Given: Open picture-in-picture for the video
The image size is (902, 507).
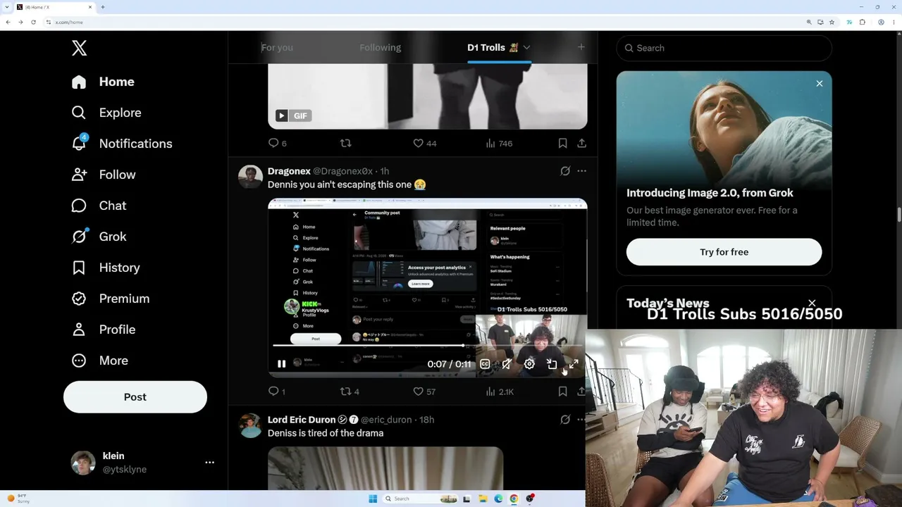Looking at the screenshot, I should click(552, 364).
